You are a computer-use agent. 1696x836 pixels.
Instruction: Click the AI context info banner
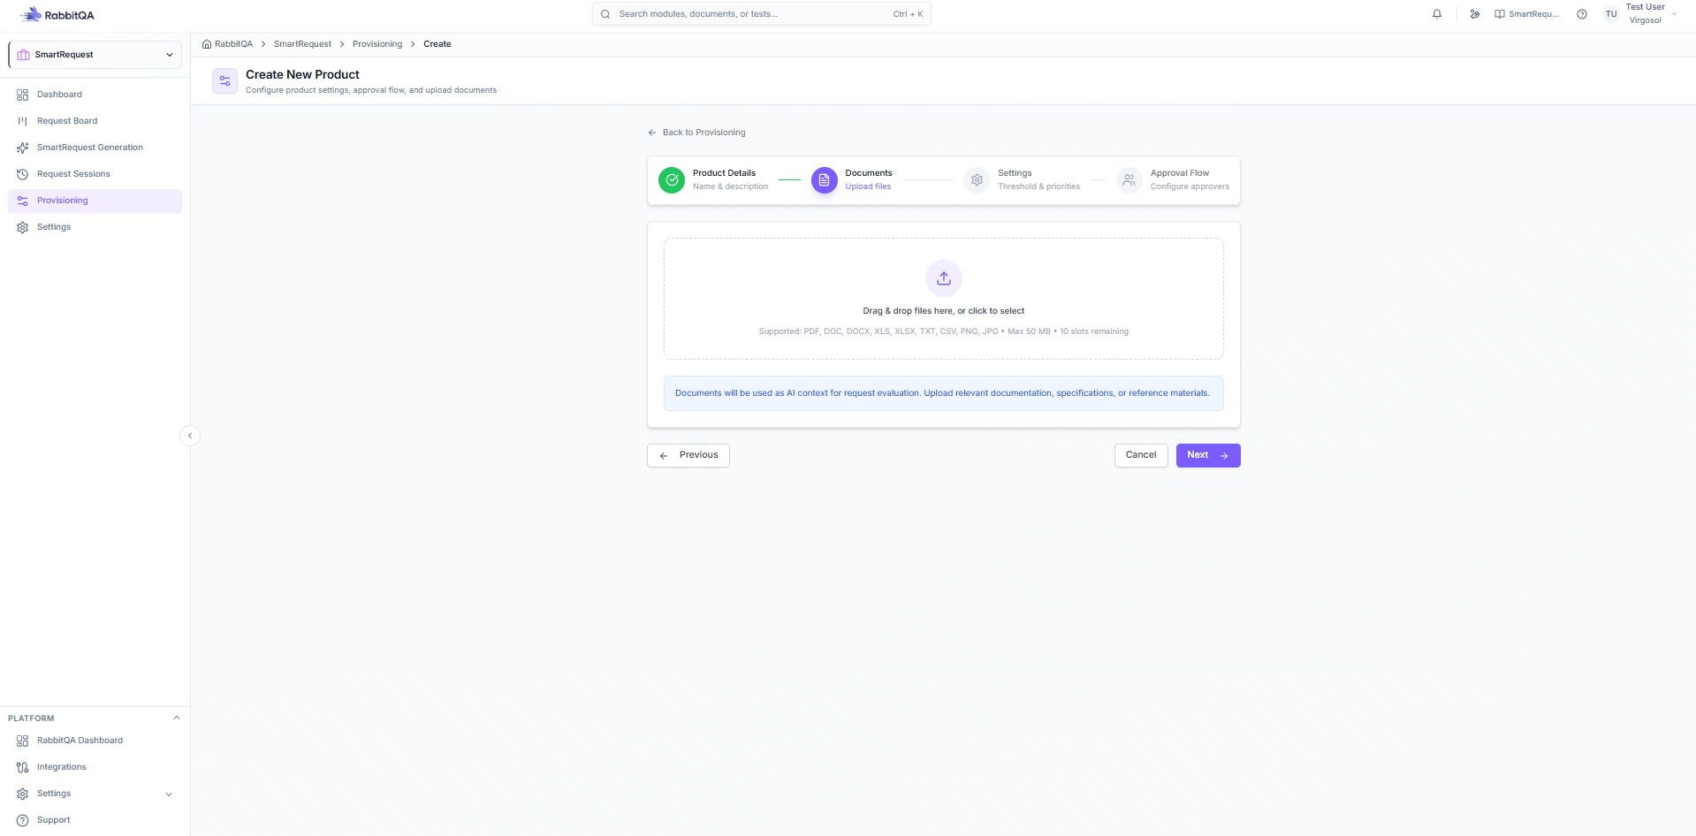coord(944,393)
